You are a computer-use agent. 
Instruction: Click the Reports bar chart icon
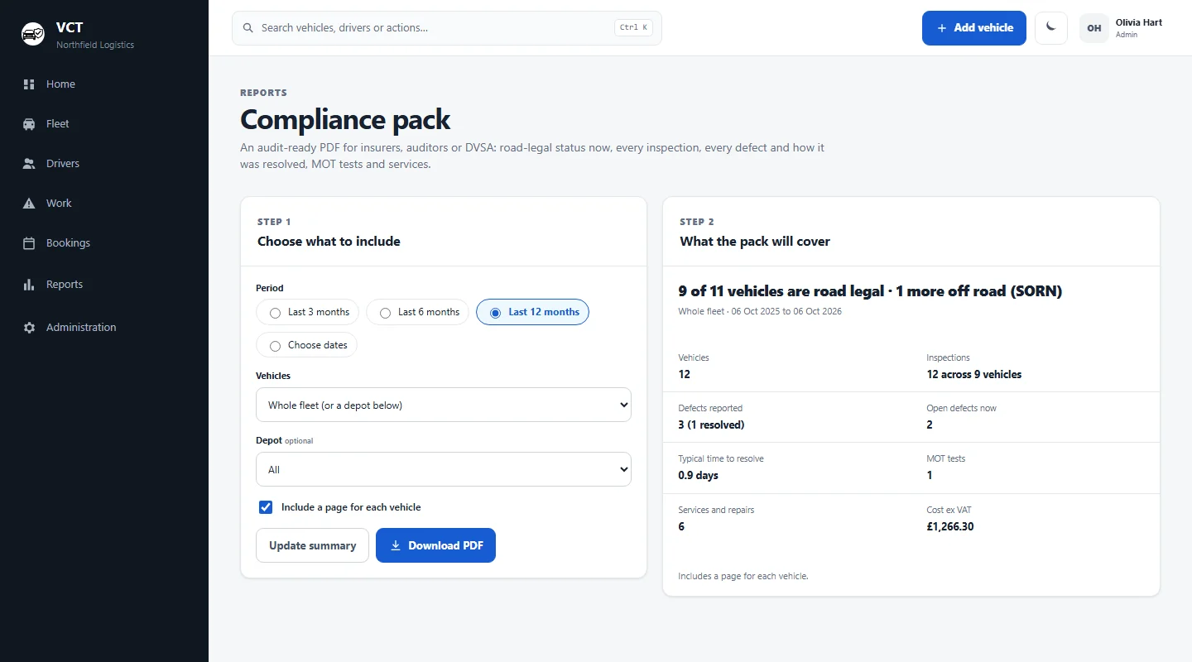[x=29, y=285]
